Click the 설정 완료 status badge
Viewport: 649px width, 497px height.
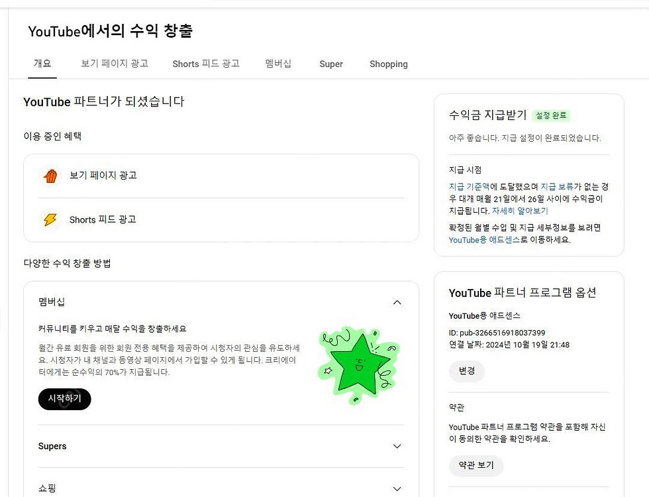[551, 115]
